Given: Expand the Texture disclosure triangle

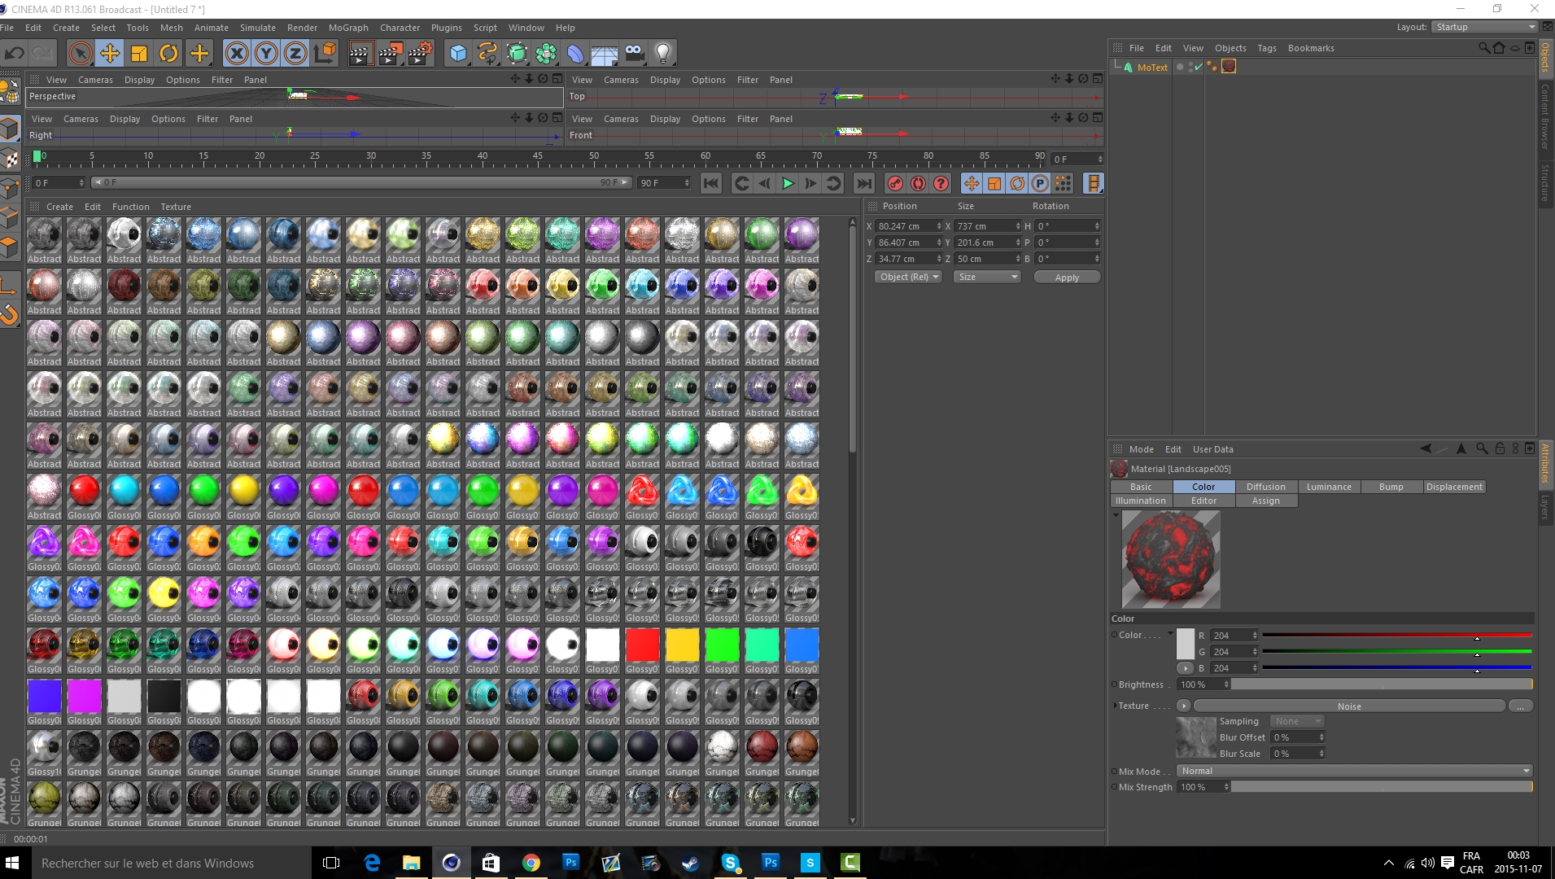Looking at the screenshot, I should point(1115,706).
